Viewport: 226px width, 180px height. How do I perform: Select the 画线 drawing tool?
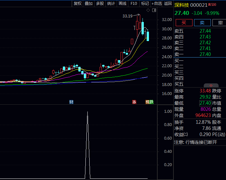coord(123,4)
